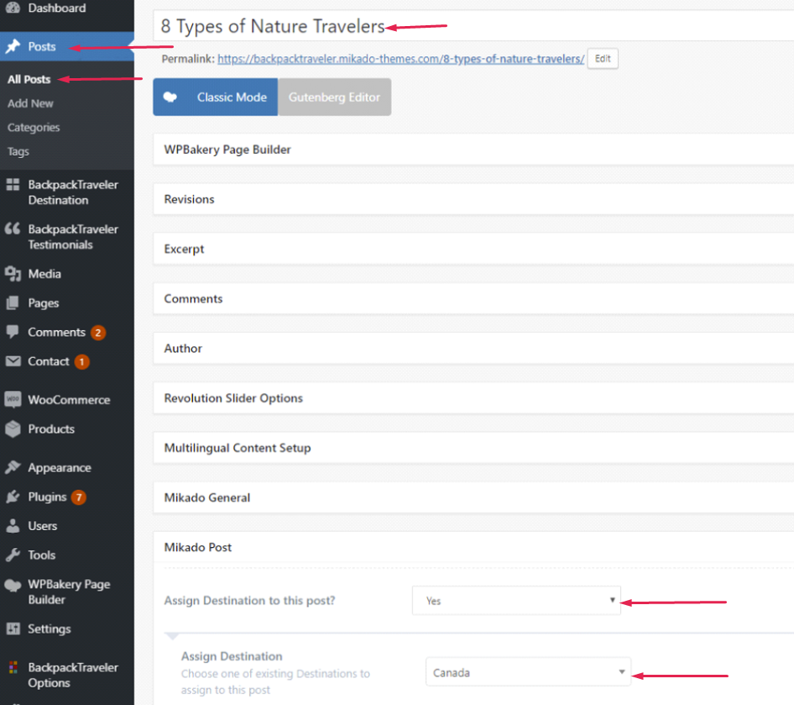Click the Contact envelope icon
The width and height of the screenshot is (794, 705).
(x=13, y=361)
